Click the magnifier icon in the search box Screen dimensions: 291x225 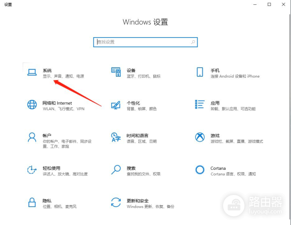pyautogui.click(x=193, y=42)
